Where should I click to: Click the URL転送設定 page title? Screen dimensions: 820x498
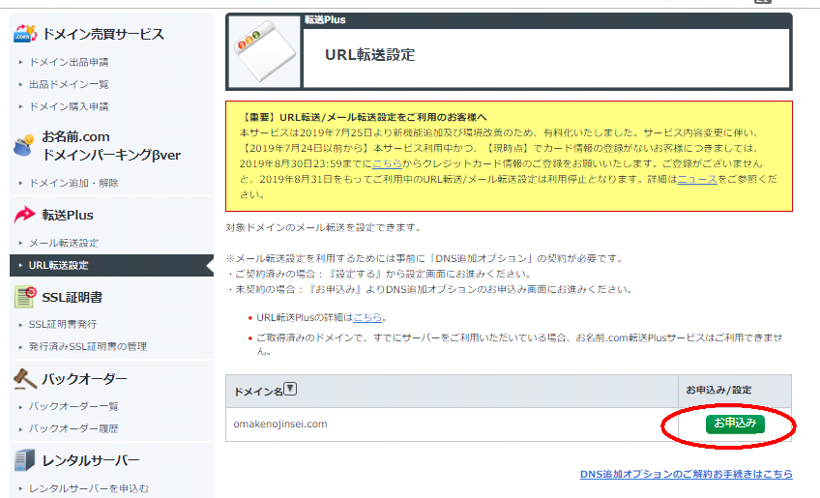tap(369, 55)
